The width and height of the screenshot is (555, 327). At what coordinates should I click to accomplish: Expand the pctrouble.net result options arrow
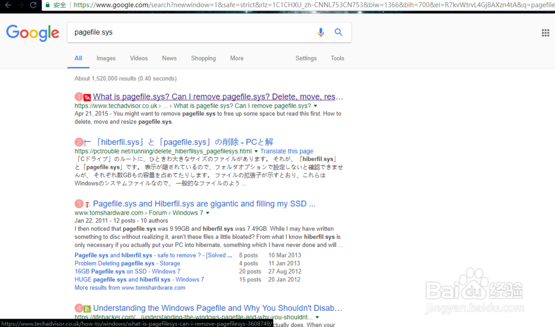(x=256, y=152)
